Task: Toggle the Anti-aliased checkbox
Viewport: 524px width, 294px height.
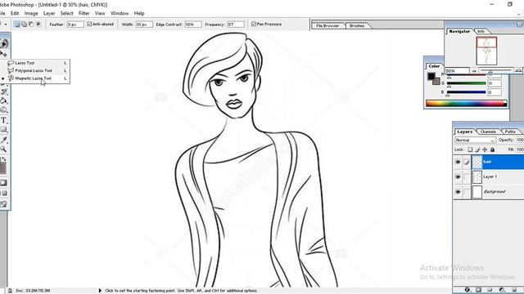Action: coord(89,24)
